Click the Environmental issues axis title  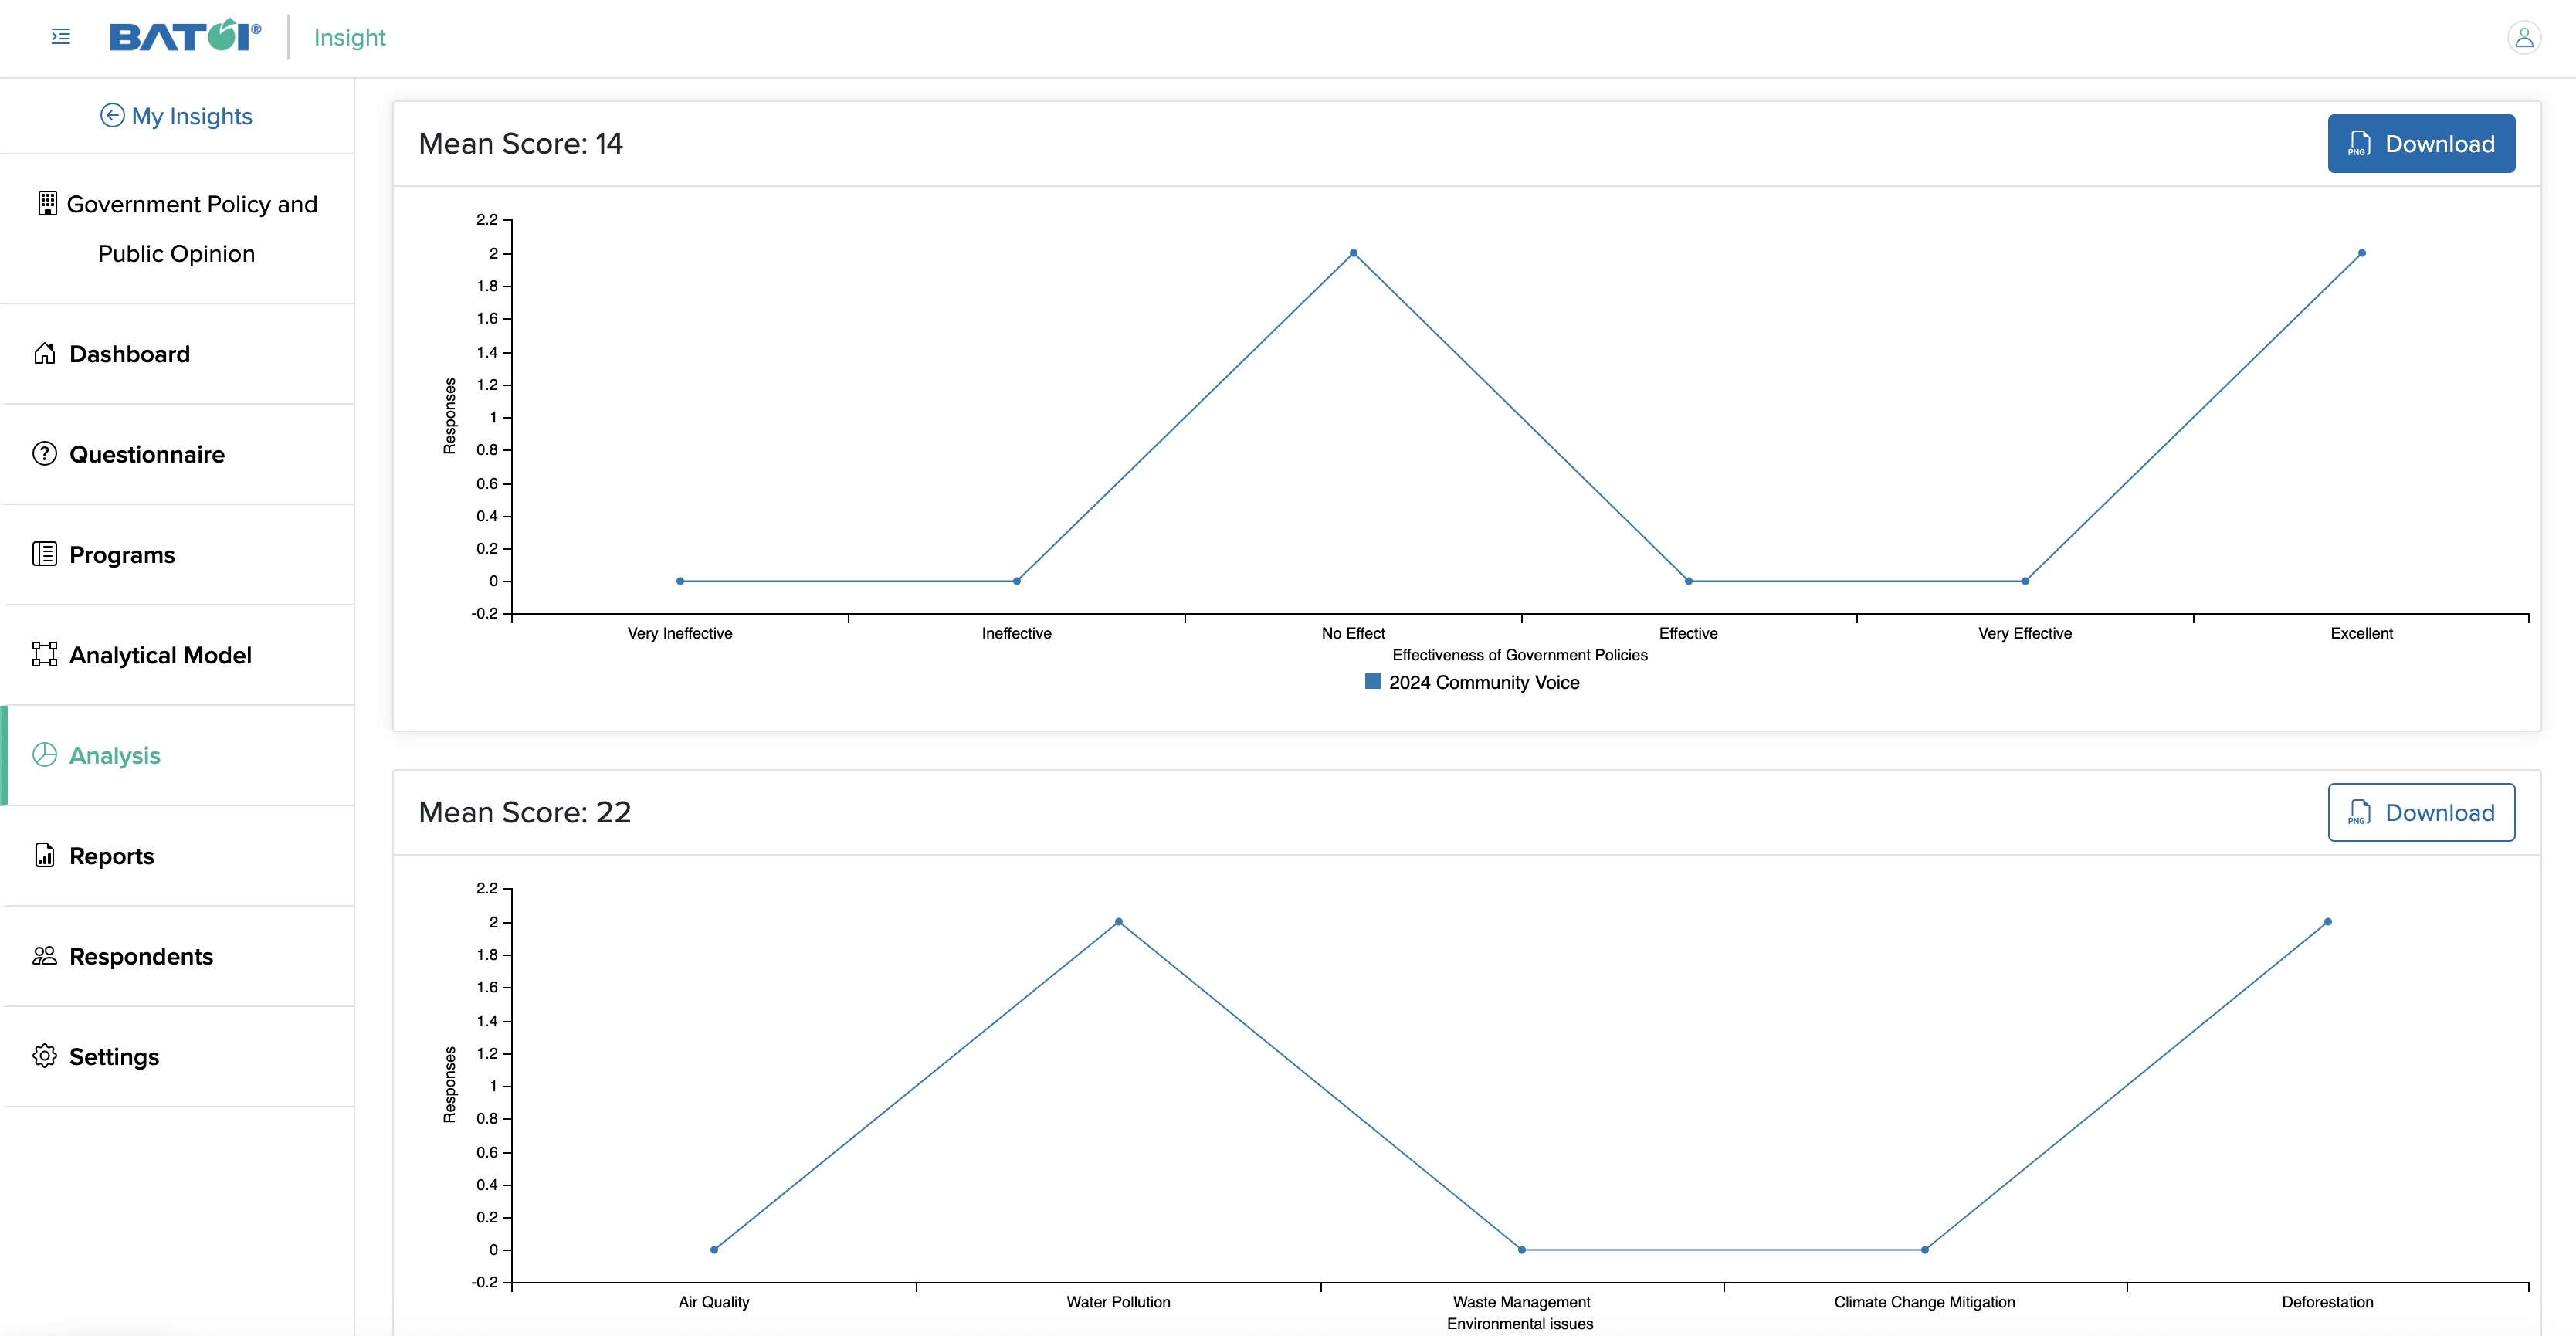click(1520, 1324)
